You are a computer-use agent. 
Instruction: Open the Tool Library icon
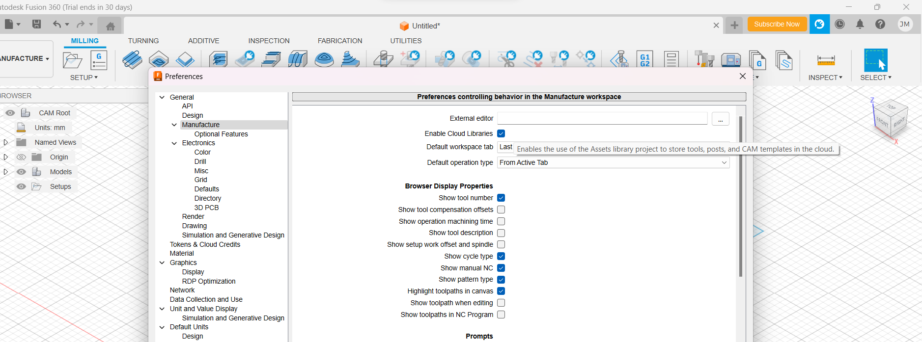[704, 59]
